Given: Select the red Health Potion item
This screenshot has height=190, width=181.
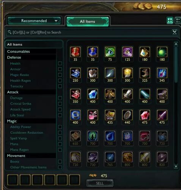Looking at the screenshot, I should coord(75,52).
